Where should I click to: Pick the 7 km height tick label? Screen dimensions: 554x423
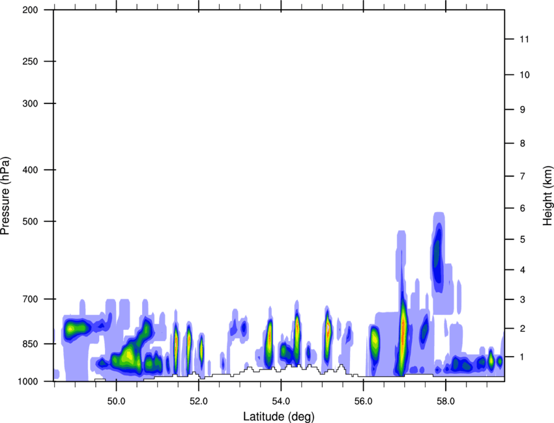click(523, 176)
